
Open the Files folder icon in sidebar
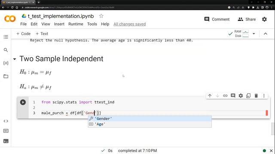(6, 76)
